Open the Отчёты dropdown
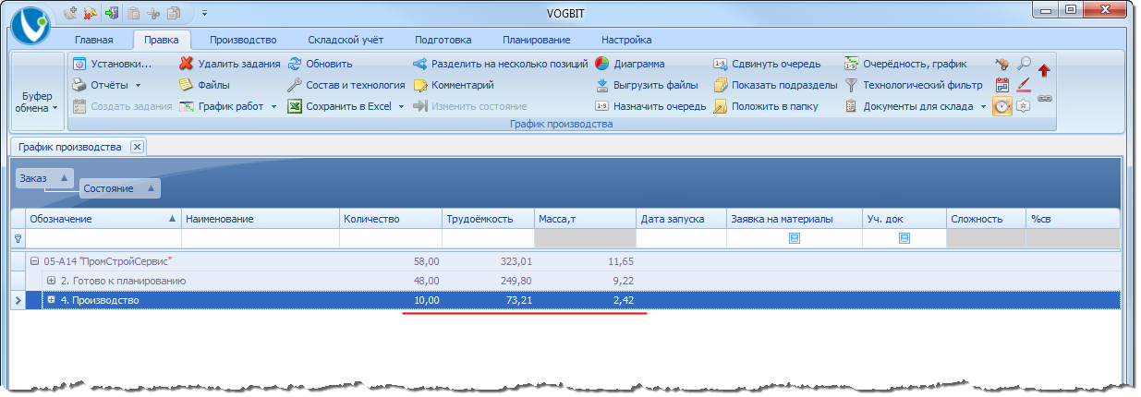 click(106, 85)
